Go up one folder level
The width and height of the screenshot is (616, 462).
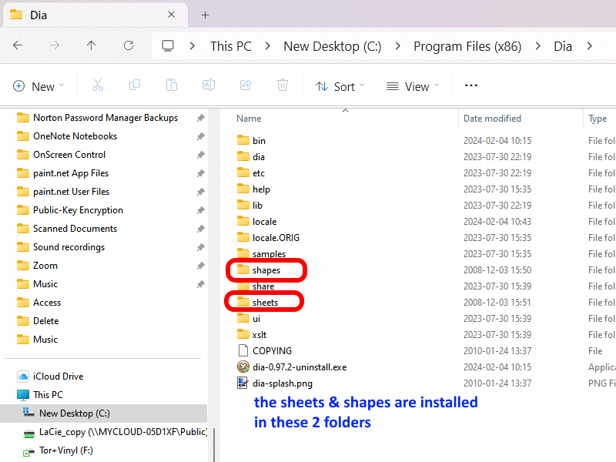[91, 45]
